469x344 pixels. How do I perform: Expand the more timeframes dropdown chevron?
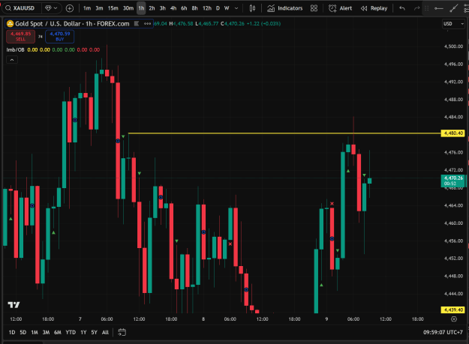236,8
